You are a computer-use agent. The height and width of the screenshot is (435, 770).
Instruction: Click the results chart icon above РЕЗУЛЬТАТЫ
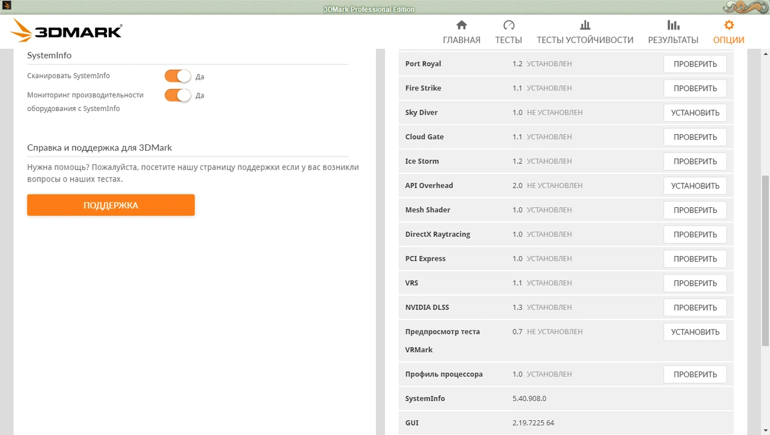point(673,25)
